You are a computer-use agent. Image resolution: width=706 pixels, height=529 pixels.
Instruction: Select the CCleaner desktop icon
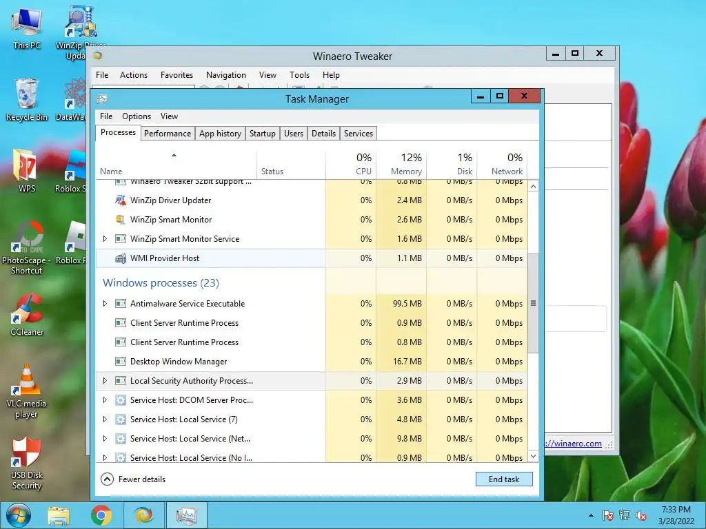(27, 314)
